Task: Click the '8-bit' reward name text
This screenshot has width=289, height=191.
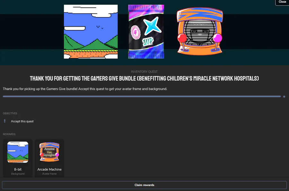Action: [x=18, y=169]
